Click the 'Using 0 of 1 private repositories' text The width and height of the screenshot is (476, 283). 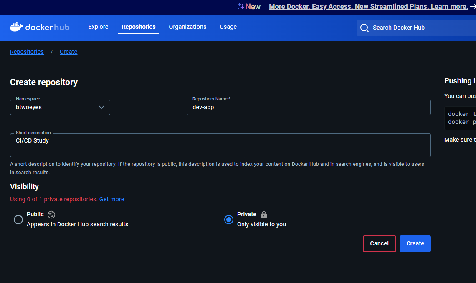54,199
